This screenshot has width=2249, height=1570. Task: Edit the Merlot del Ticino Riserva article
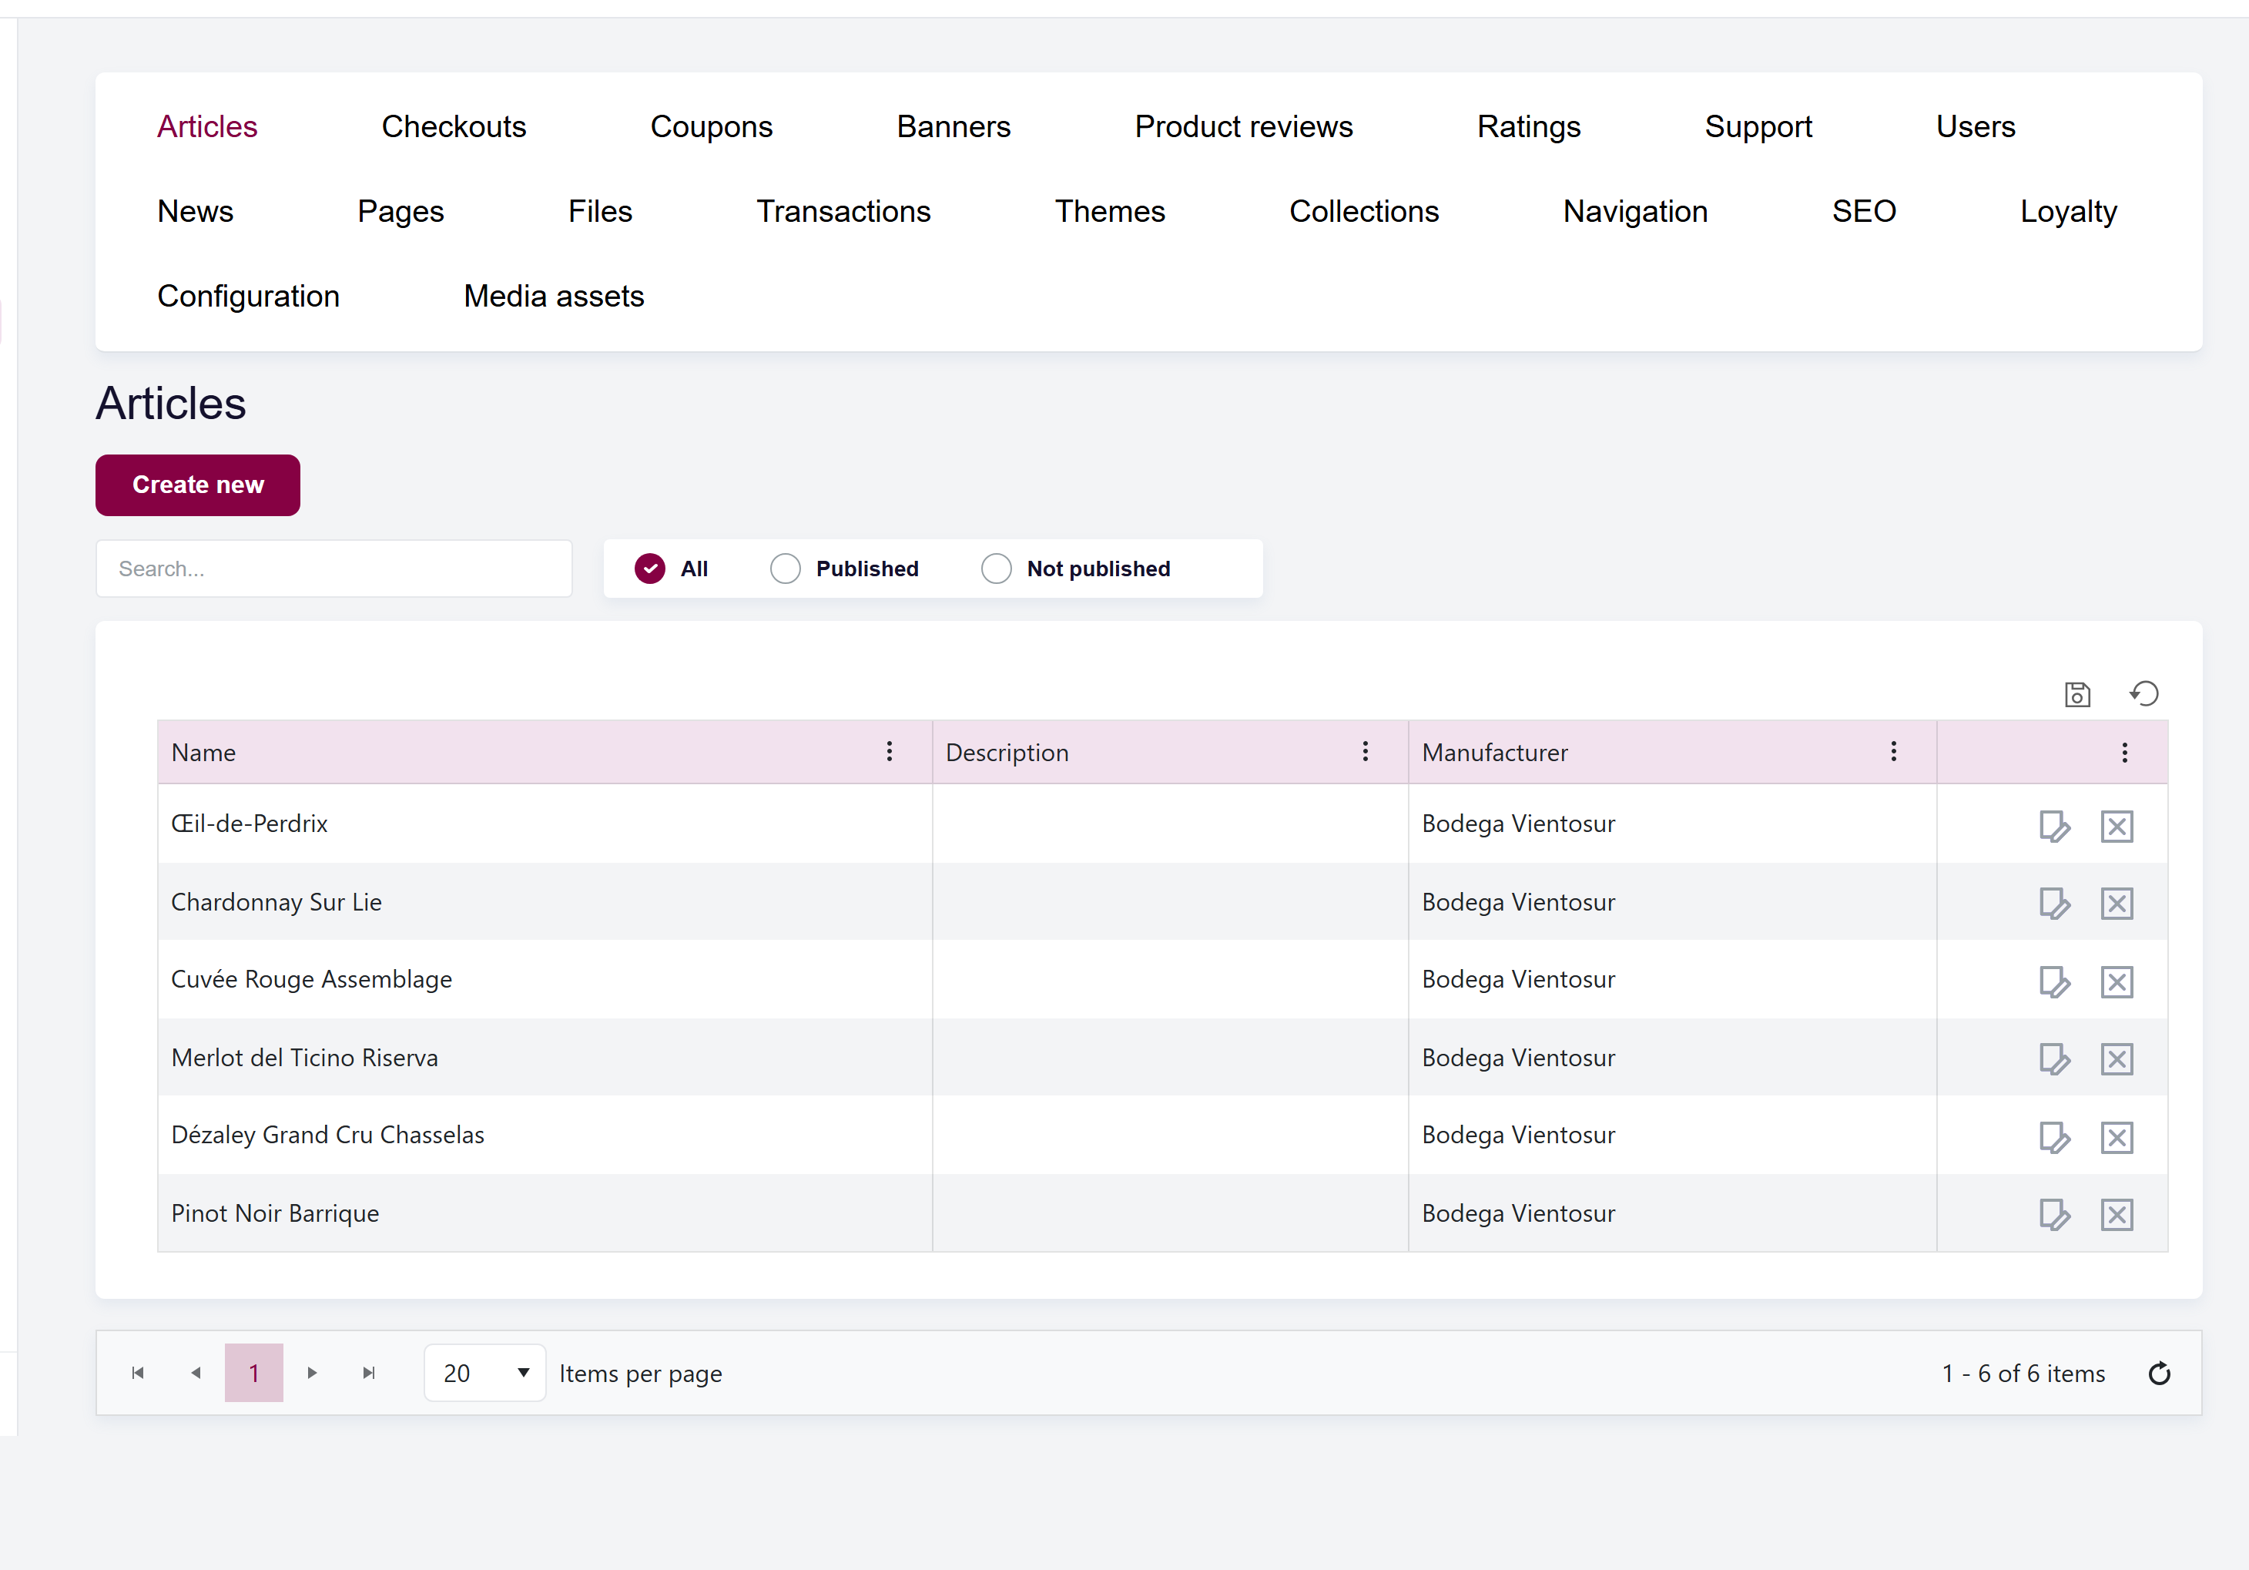point(2054,1059)
